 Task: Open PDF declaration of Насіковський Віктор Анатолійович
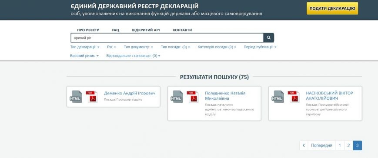click(x=294, y=97)
